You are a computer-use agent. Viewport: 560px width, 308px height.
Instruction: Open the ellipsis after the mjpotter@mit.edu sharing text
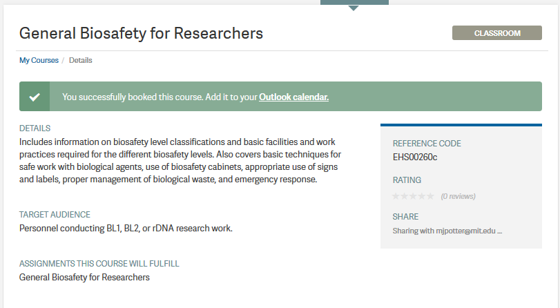[499, 231]
